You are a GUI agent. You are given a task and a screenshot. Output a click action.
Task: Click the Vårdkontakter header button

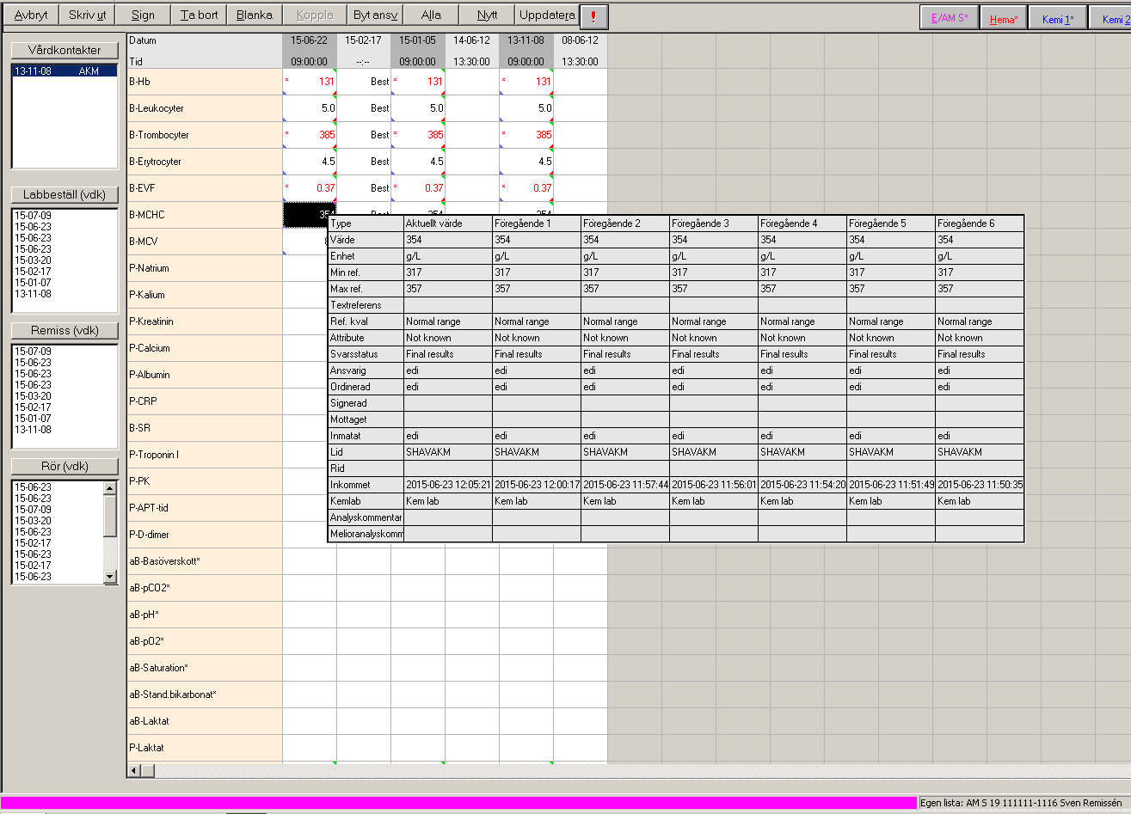(65, 50)
